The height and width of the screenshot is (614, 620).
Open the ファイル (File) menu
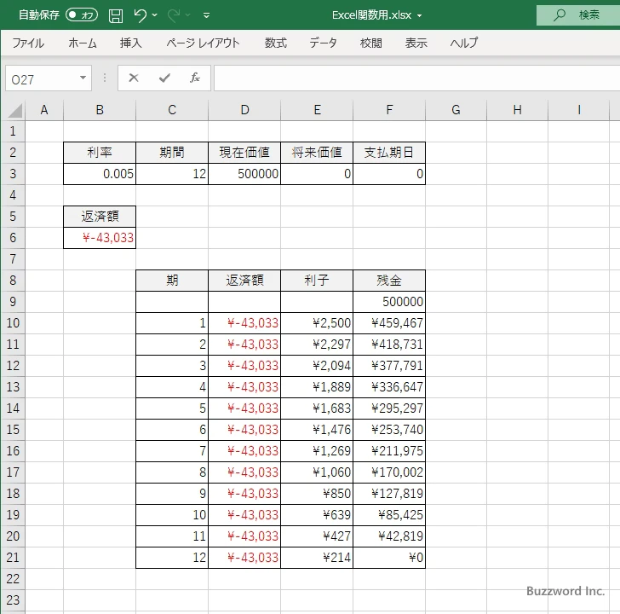(x=28, y=43)
